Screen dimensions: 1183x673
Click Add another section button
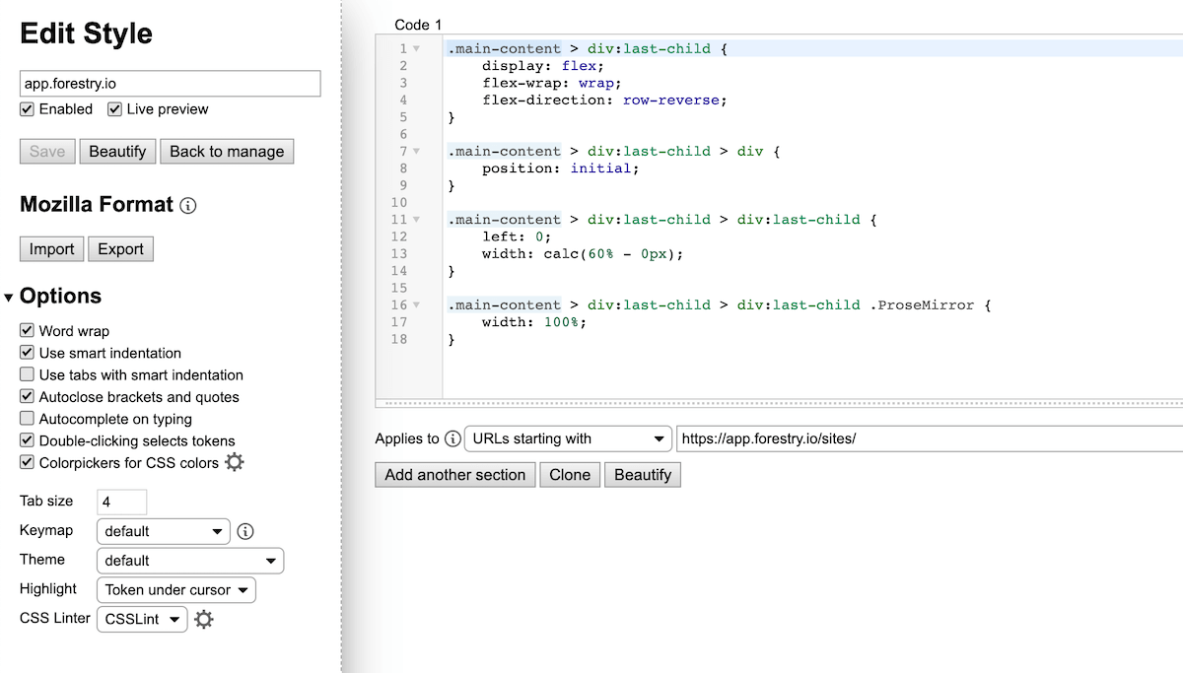click(x=455, y=475)
